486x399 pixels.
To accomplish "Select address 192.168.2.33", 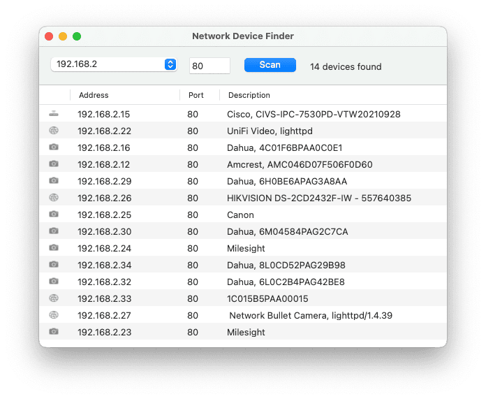I will click(x=104, y=299).
